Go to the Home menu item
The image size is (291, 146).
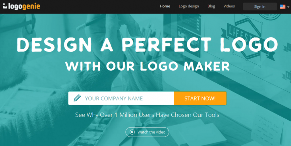[x=165, y=6]
